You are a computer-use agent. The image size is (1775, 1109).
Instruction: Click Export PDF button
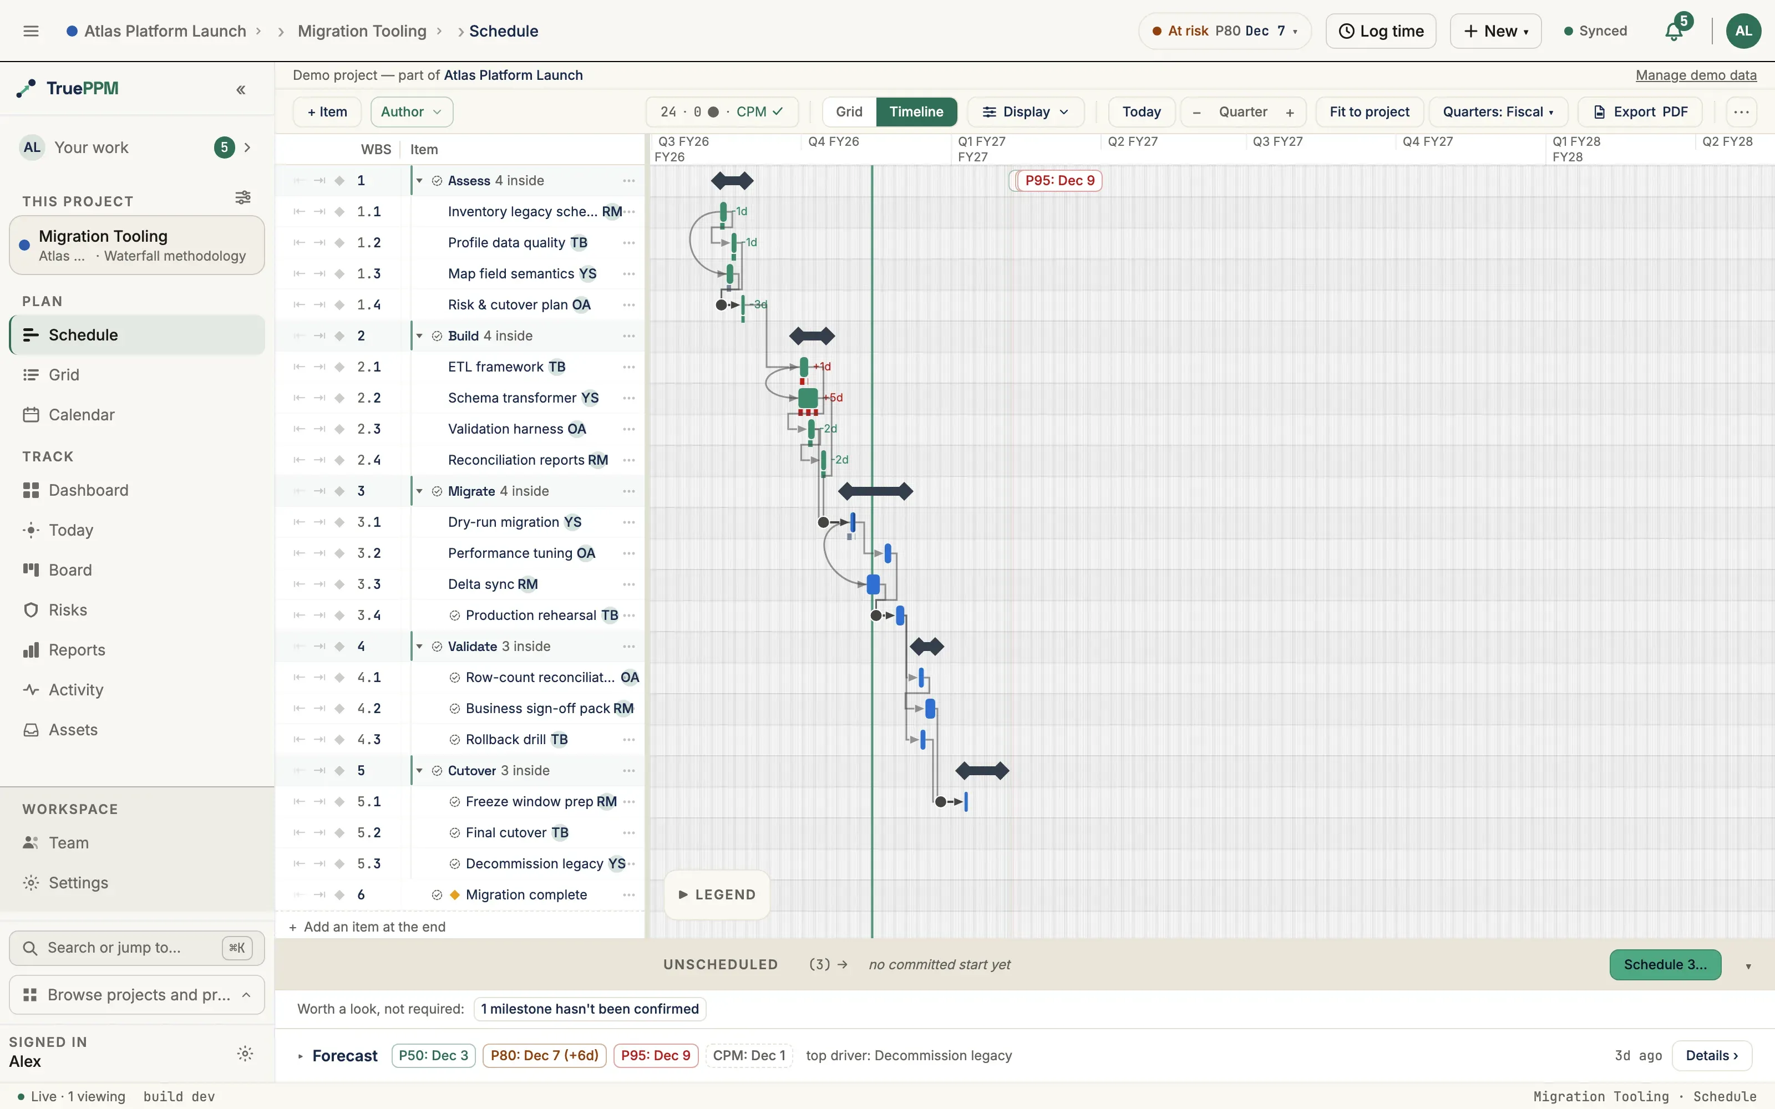1641,111
